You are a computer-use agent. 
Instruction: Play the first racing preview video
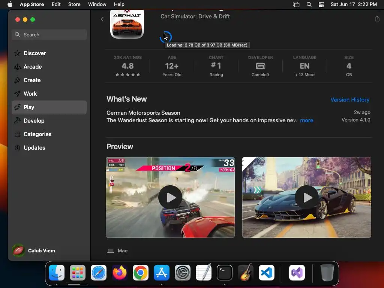point(170,197)
